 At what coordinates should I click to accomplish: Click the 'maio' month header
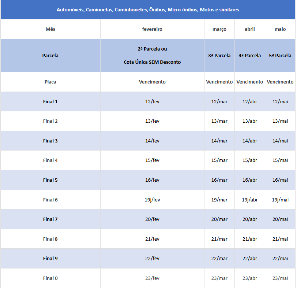(280, 29)
